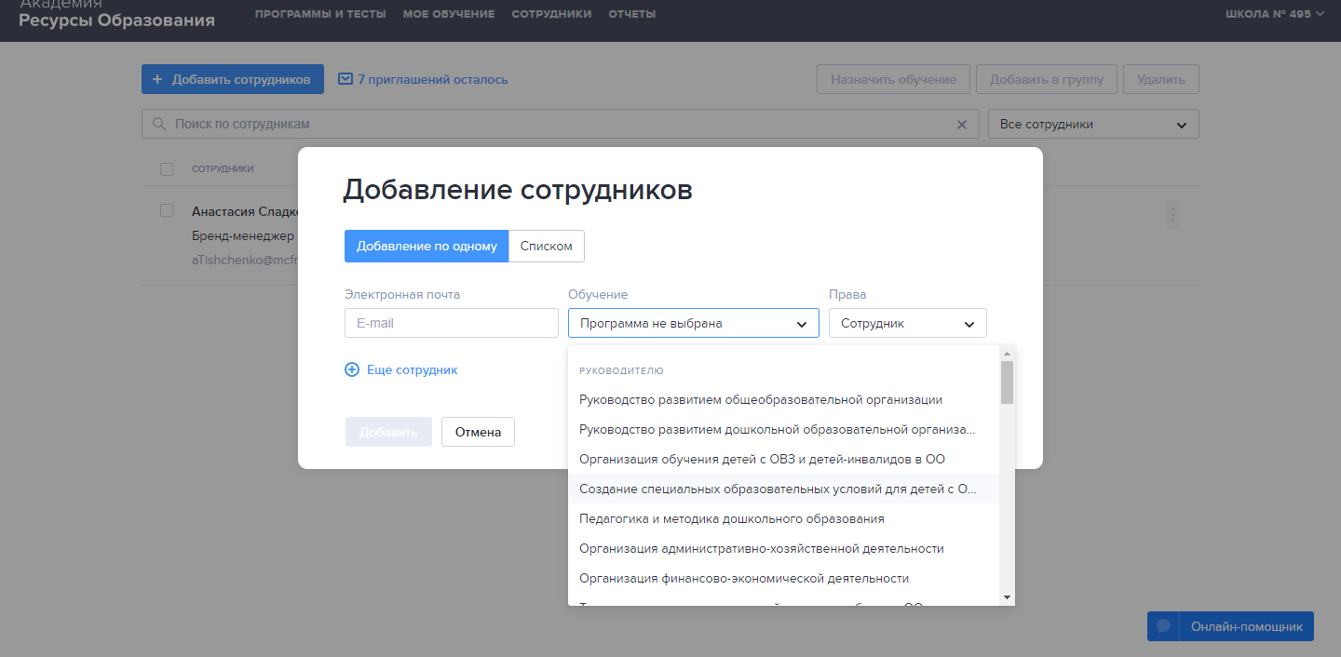The width and height of the screenshot is (1341, 657).
Task: Open the Сотрудник rights dropdown
Action: [907, 323]
